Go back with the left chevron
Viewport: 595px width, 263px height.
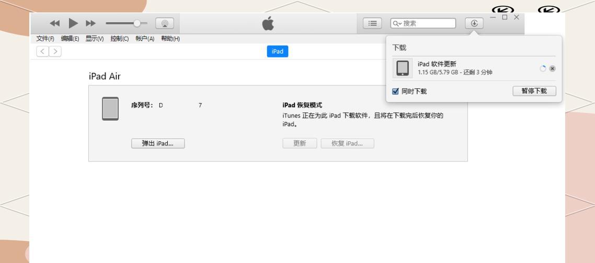point(42,51)
